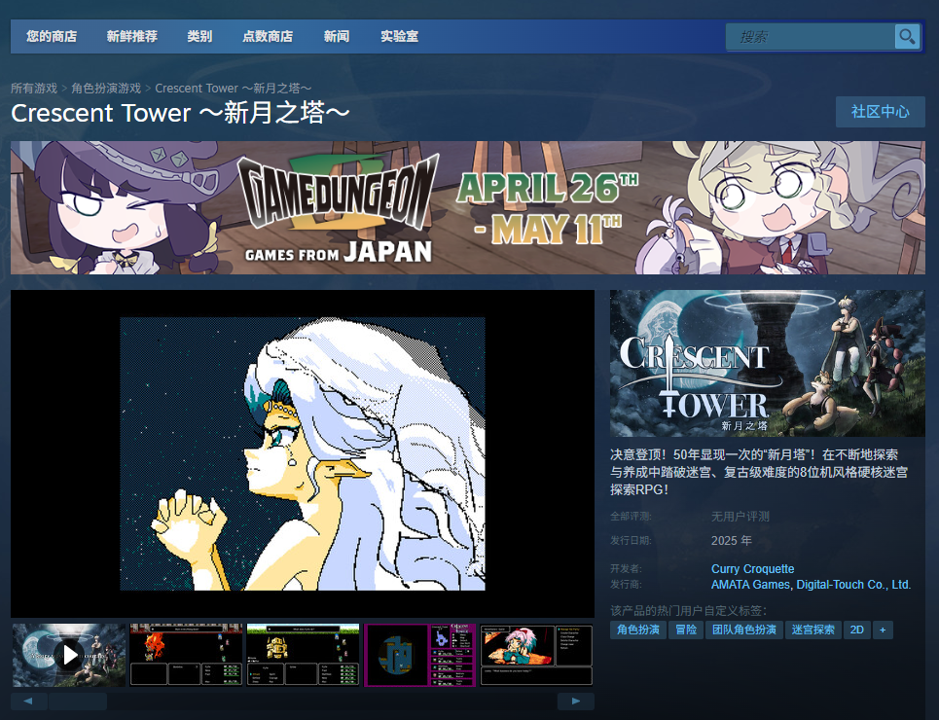
Task: Open developer Curry Croquette link
Action: point(752,569)
